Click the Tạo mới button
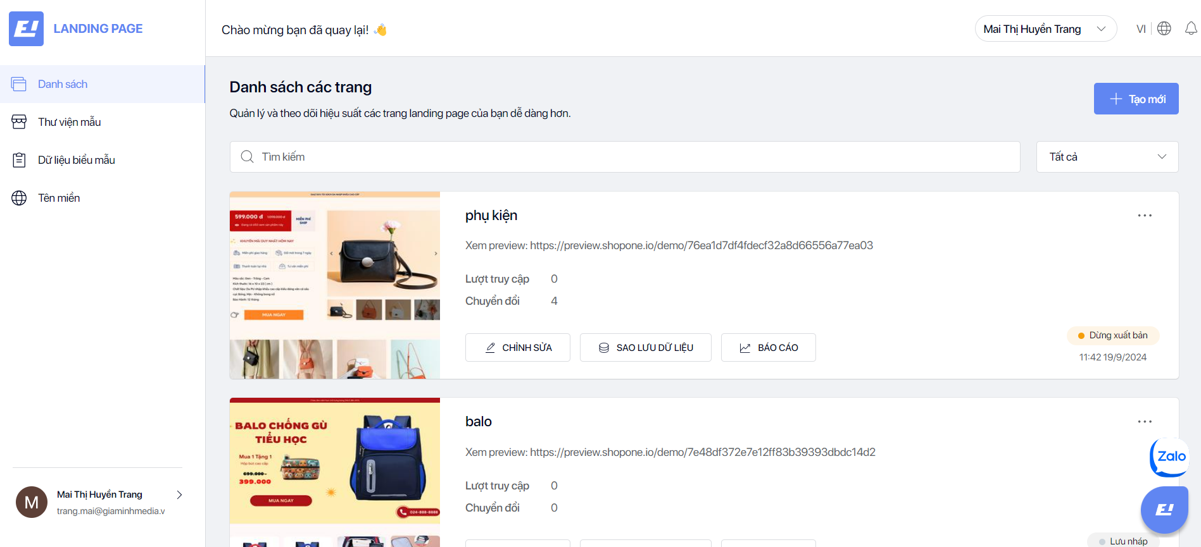1201x547 pixels. pos(1136,99)
